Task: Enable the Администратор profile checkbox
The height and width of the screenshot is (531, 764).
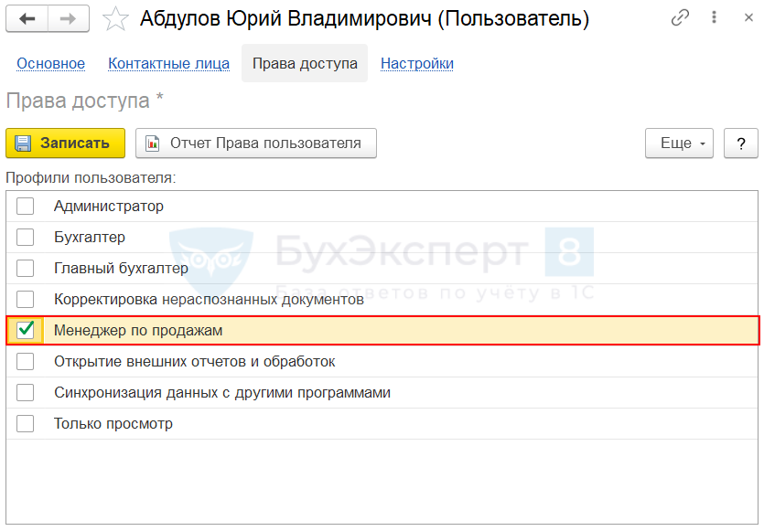Action: tap(26, 207)
